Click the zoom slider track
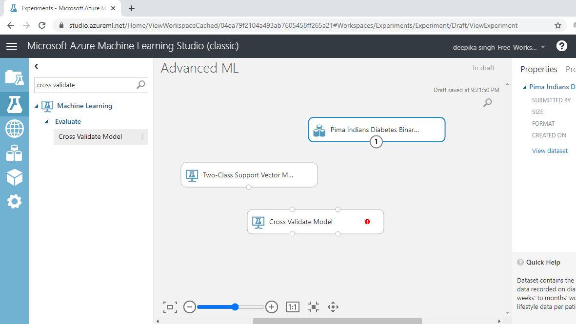 coord(230,307)
